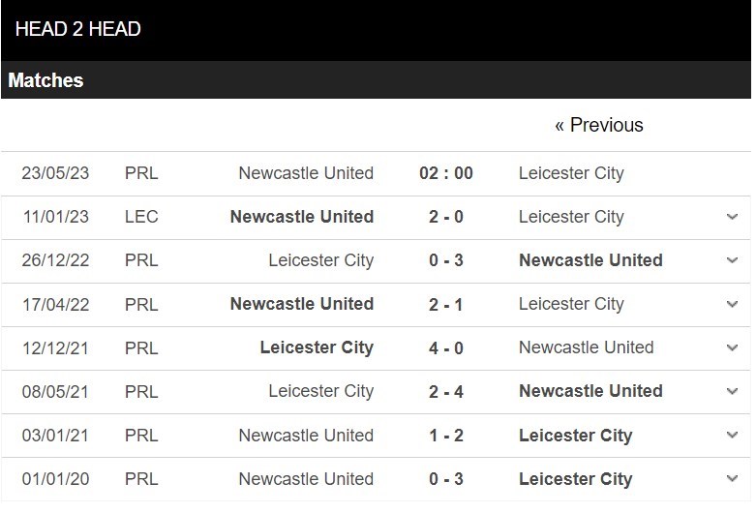Image resolution: width=756 pixels, height=513 pixels.
Task: Expand the 17/04/22 match row chevron
Action: (x=732, y=304)
